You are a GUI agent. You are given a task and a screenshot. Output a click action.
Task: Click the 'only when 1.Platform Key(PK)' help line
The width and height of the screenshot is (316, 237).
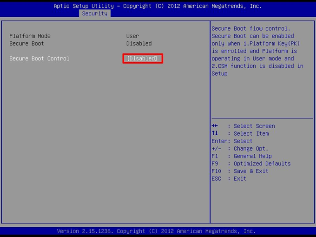click(256, 44)
